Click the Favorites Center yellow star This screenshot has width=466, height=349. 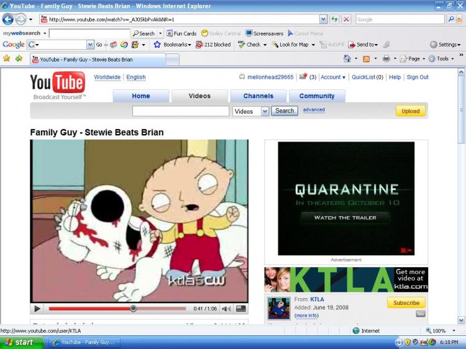[7, 58]
